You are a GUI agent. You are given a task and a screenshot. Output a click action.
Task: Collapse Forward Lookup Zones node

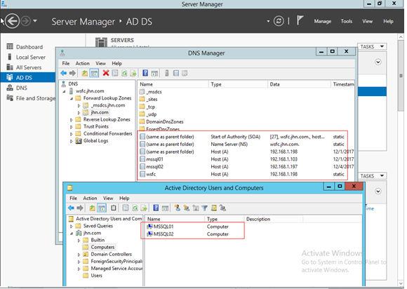pos(72,99)
